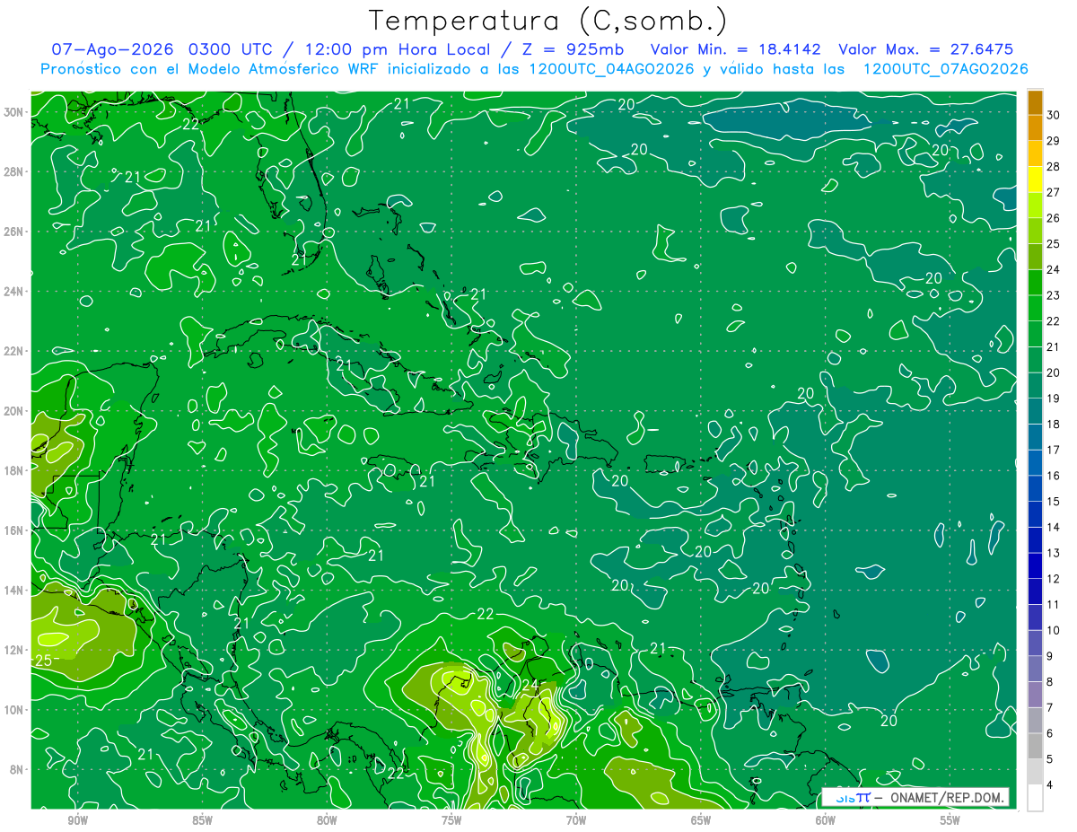Click valid-until time "1200UTC_07AGO2026"
Screen dimensions: 1077x832
[x=945, y=69]
